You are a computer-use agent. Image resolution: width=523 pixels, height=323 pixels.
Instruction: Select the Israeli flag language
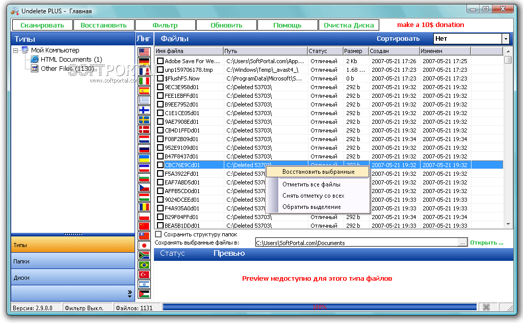click(144, 284)
